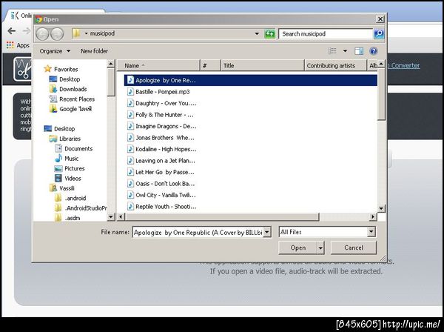Image resolution: width=444 pixels, height=332 pixels.
Task: Open the Apps grid icon in the bookmarks bar
Action: 10,45
